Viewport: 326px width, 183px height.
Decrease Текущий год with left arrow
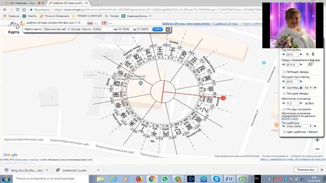[x=283, y=81]
